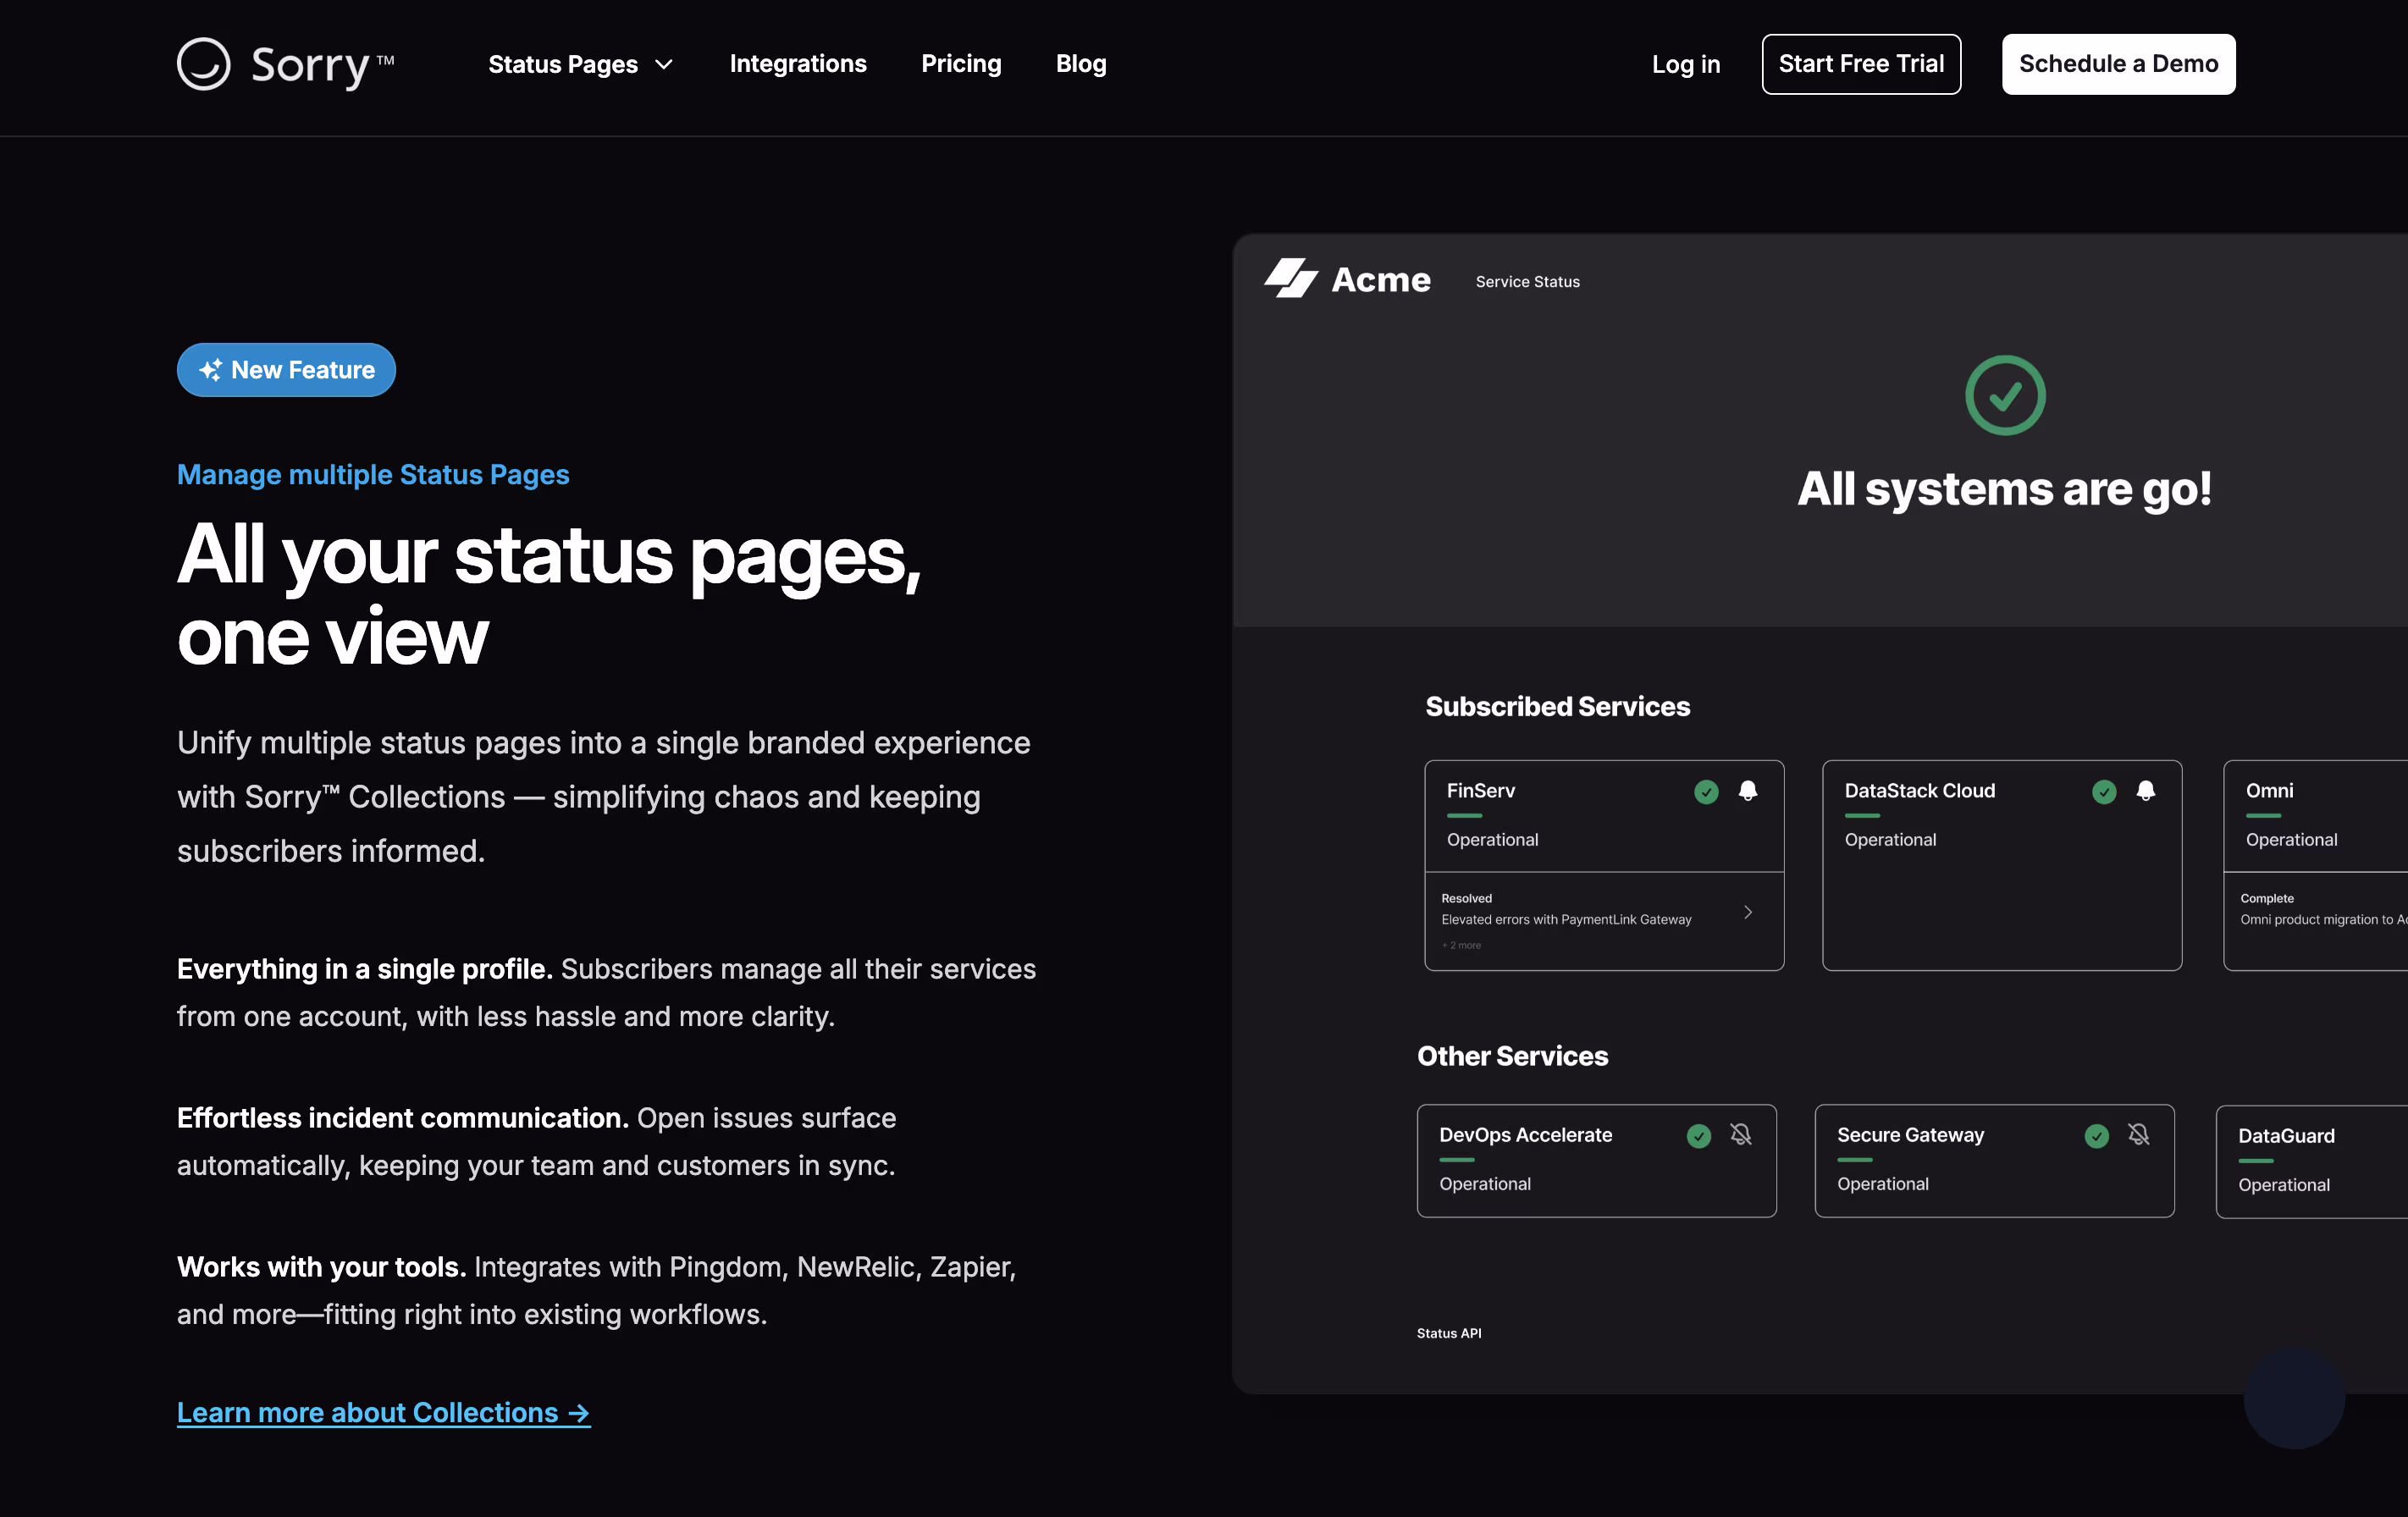This screenshot has height=1517, width=2408.
Task: Click the New Feature blue badge
Action: click(x=286, y=370)
